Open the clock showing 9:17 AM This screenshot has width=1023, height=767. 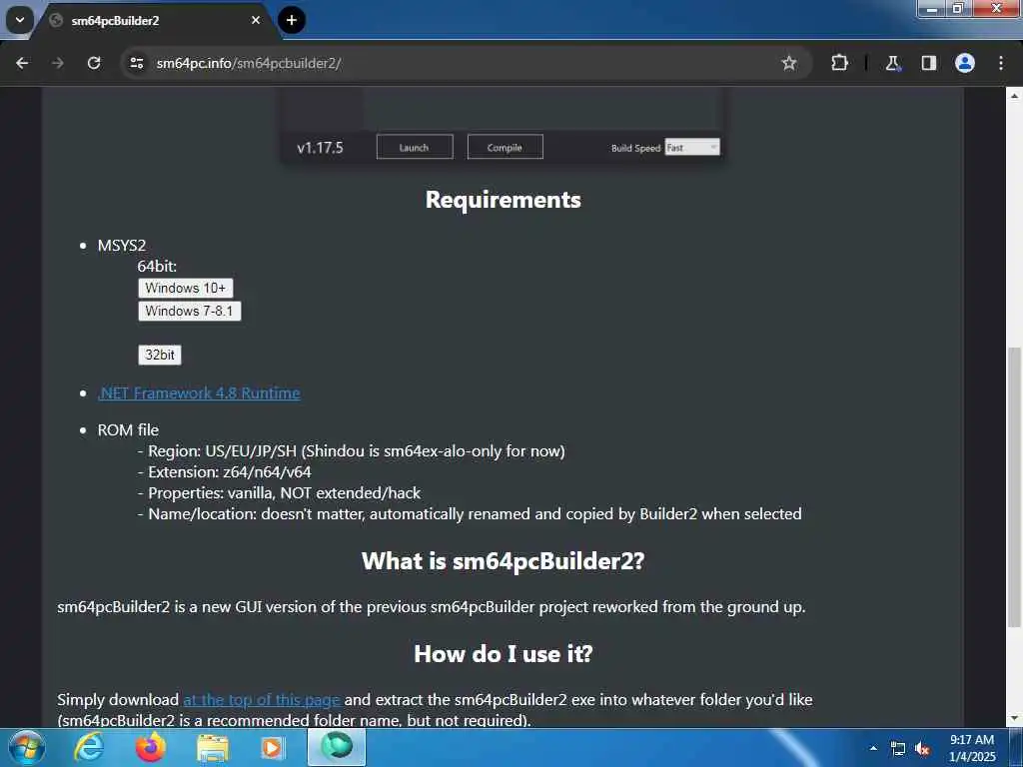pyautogui.click(x=972, y=748)
